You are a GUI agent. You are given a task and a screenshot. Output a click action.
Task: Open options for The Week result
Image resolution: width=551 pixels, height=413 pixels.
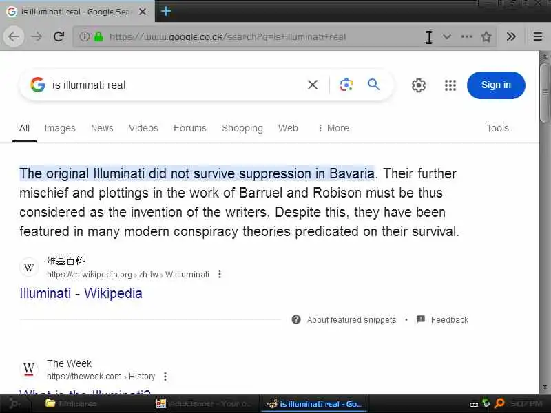coord(165,377)
